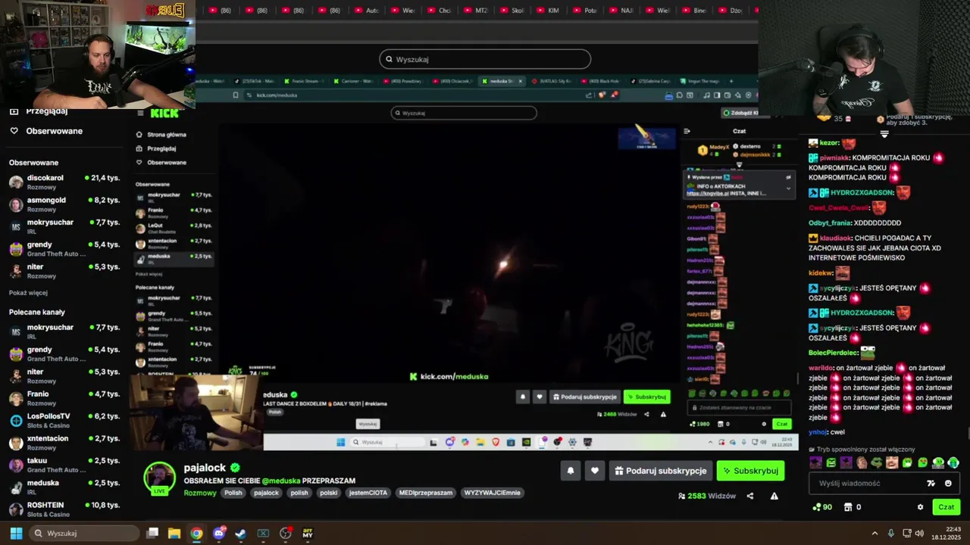Open Discord from the taskbar
The image size is (970, 545).
219,533
